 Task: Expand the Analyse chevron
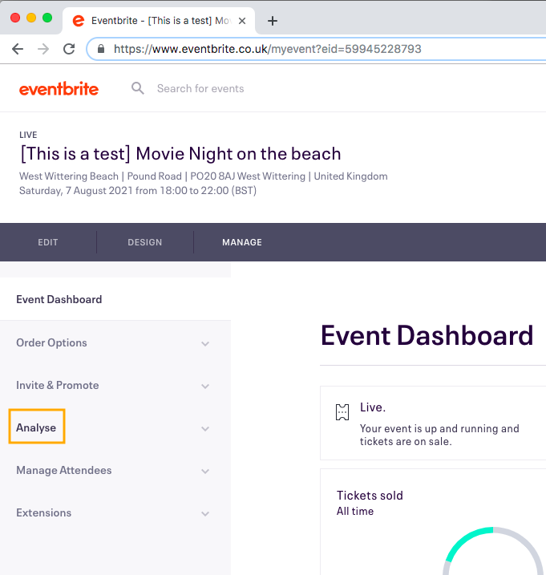[x=205, y=429]
